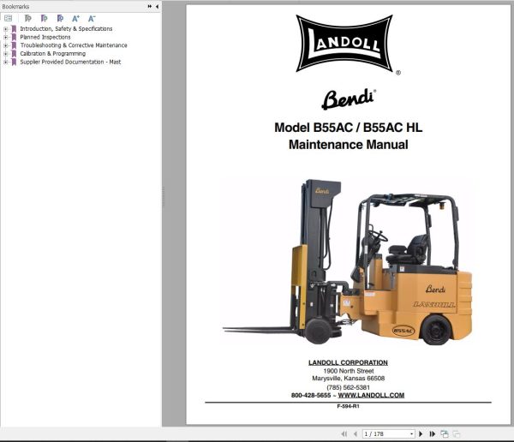The width and height of the screenshot is (514, 442).
Task: Click the document code F-594-R1
Action: tap(348, 406)
